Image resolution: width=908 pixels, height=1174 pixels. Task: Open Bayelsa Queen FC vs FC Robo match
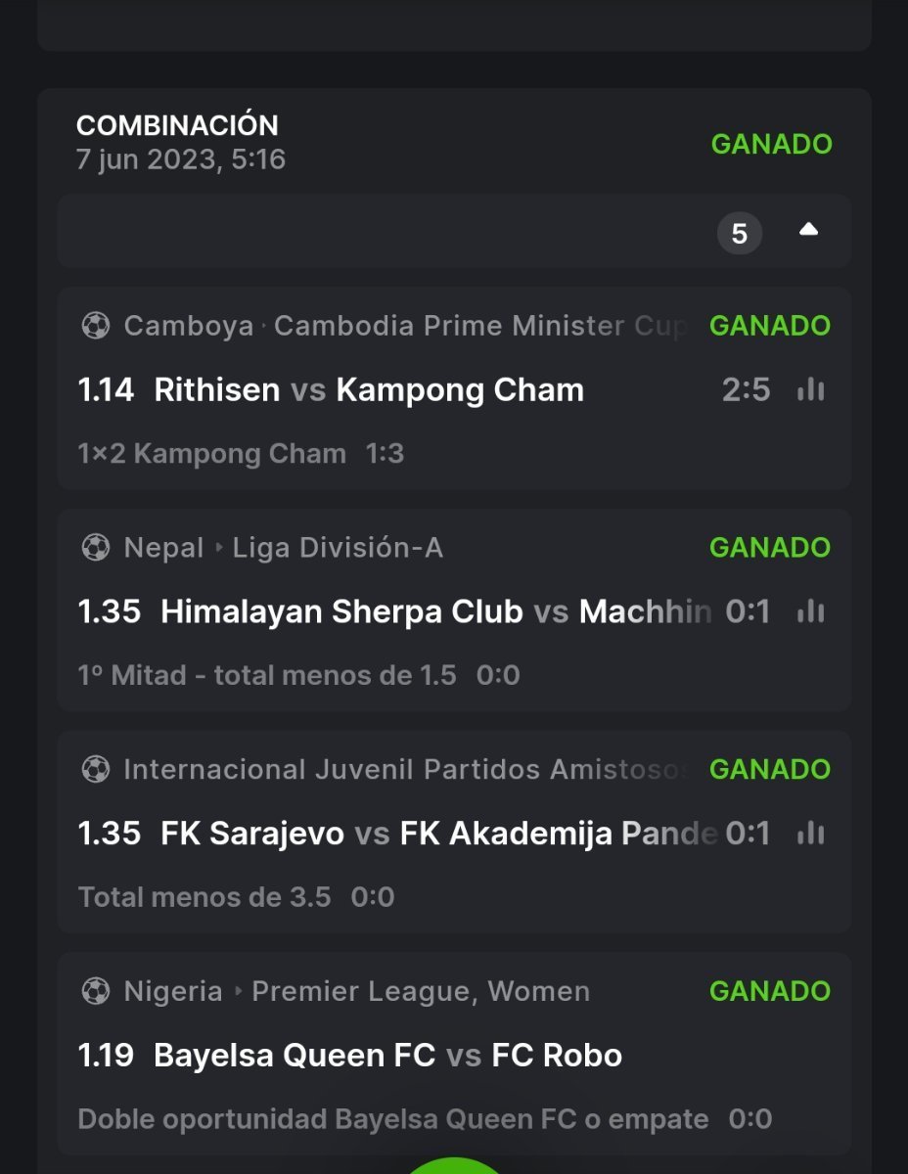(387, 1056)
